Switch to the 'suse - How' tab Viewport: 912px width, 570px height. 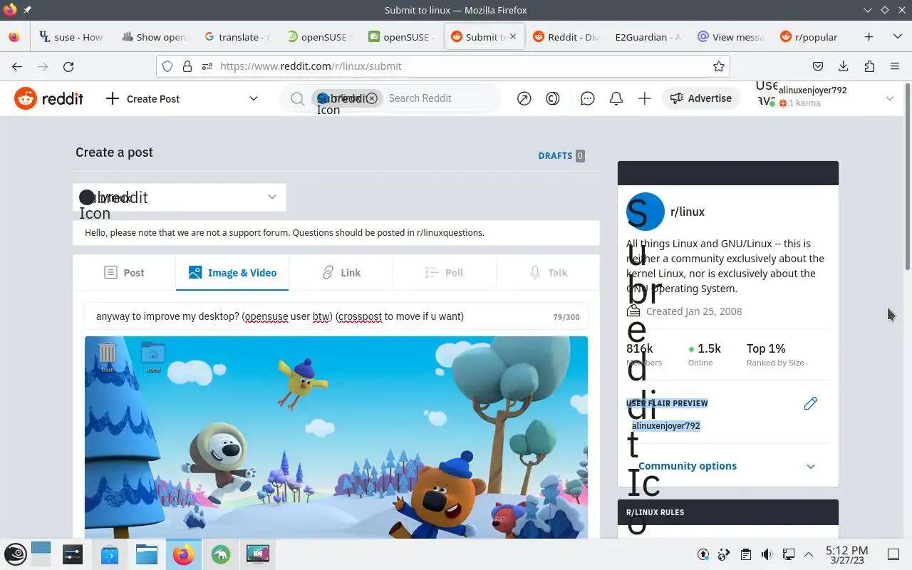click(x=71, y=37)
